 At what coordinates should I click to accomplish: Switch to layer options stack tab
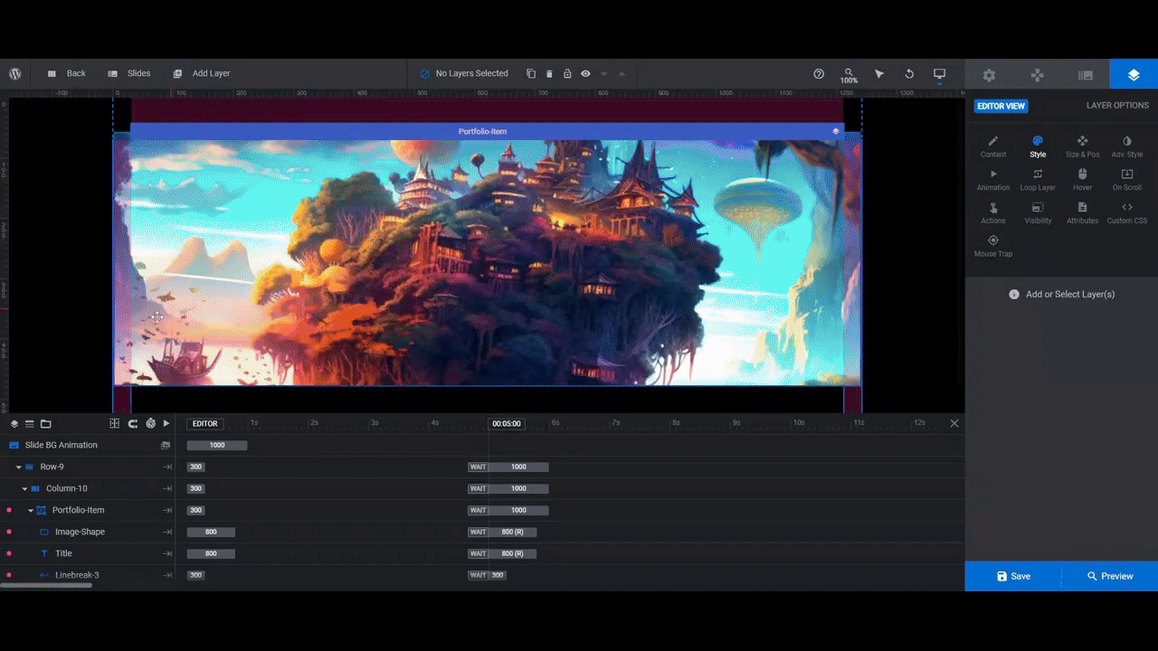pos(1134,75)
